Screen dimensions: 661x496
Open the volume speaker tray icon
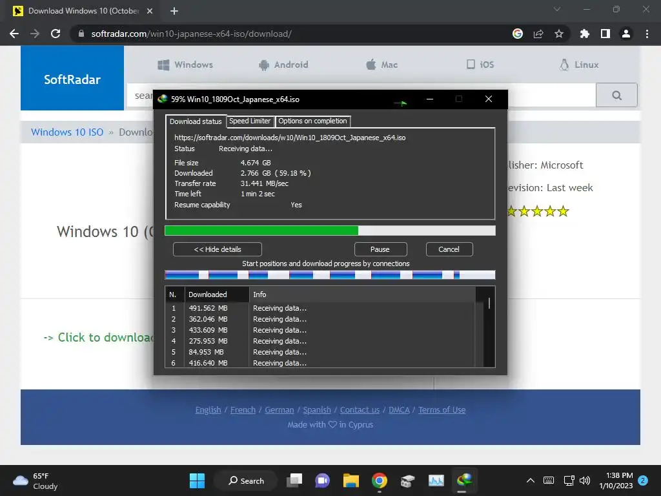click(x=585, y=480)
